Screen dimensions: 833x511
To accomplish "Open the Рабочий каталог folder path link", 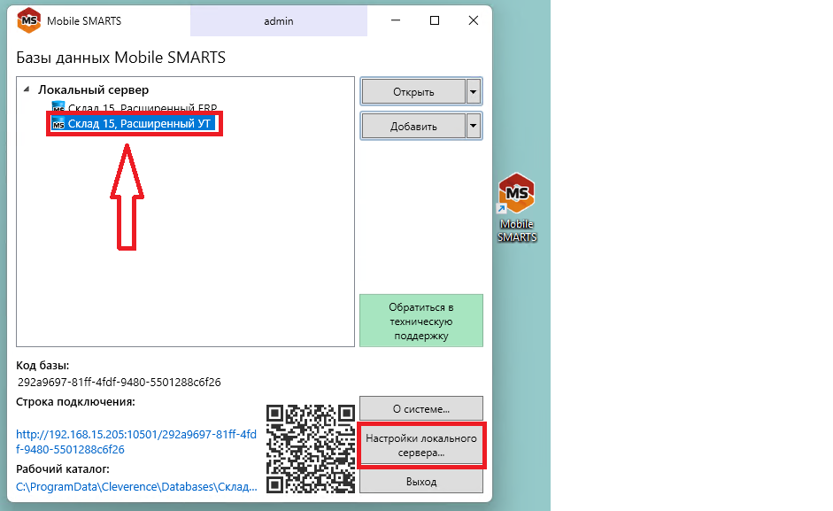I will [137, 486].
